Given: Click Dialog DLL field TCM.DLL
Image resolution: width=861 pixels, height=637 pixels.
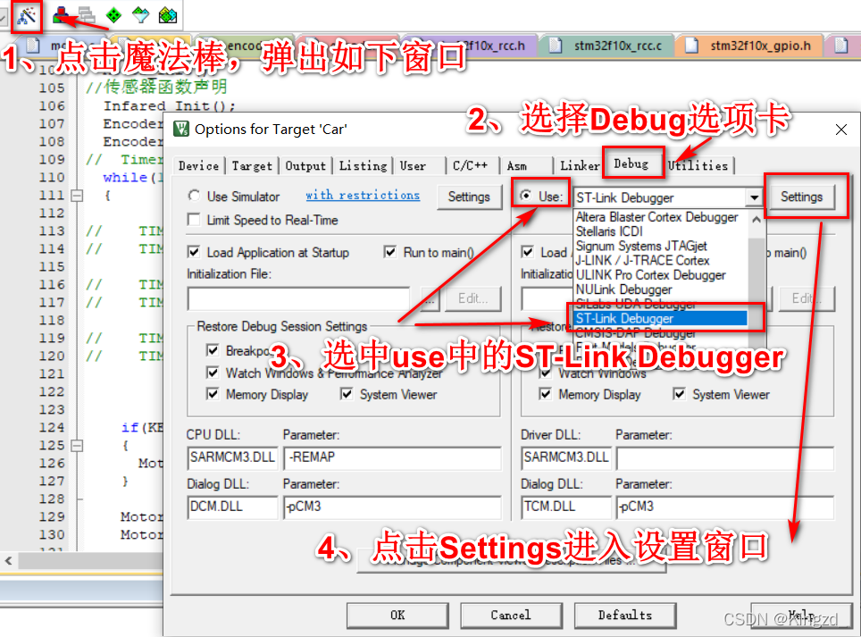Looking at the screenshot, I should click(566, 507).
